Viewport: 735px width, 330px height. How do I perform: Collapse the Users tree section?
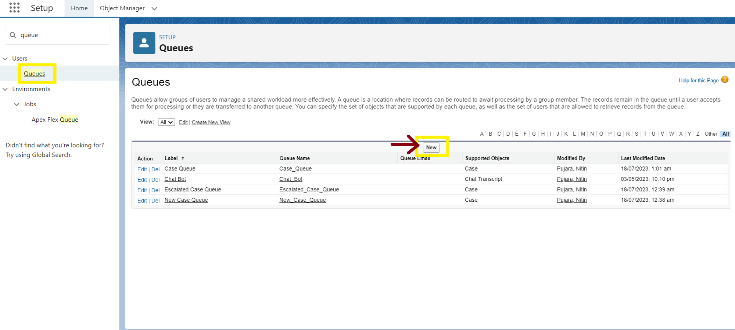coord(5,59)
